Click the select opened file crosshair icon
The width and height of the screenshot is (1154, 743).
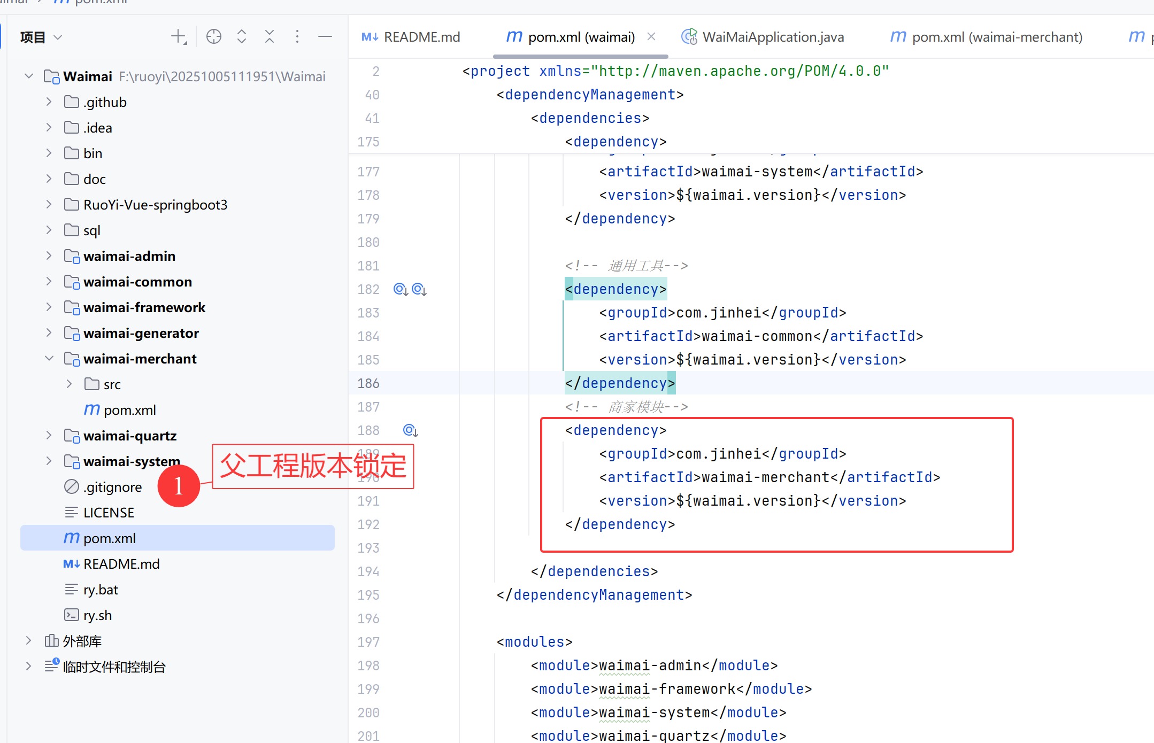tap(214, 37)
